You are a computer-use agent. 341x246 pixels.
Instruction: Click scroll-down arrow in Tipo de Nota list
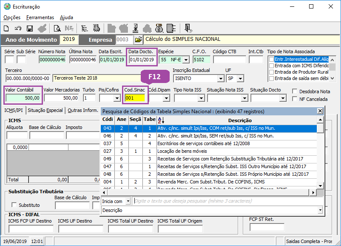(332, 78)
